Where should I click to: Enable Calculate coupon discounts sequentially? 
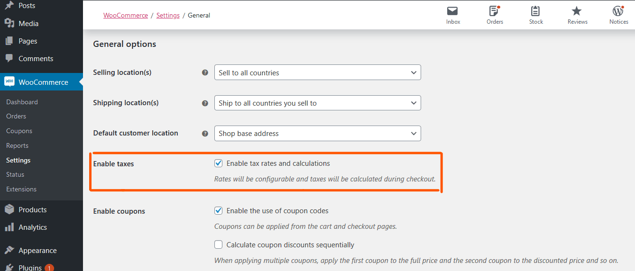tap(219, 245)
